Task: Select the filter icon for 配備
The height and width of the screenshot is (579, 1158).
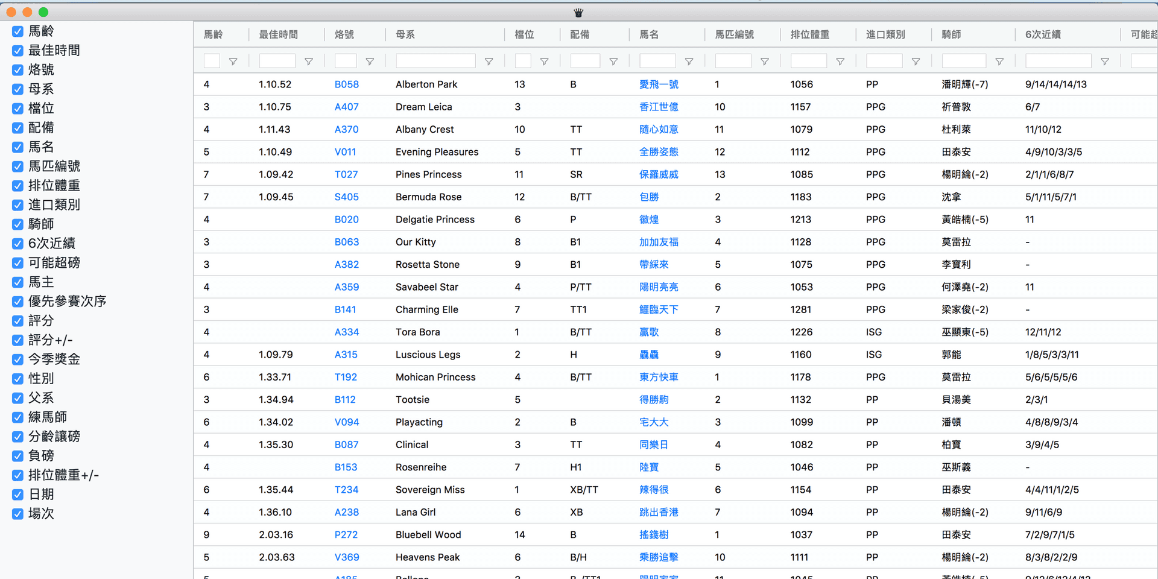Action: coord(613,61)
